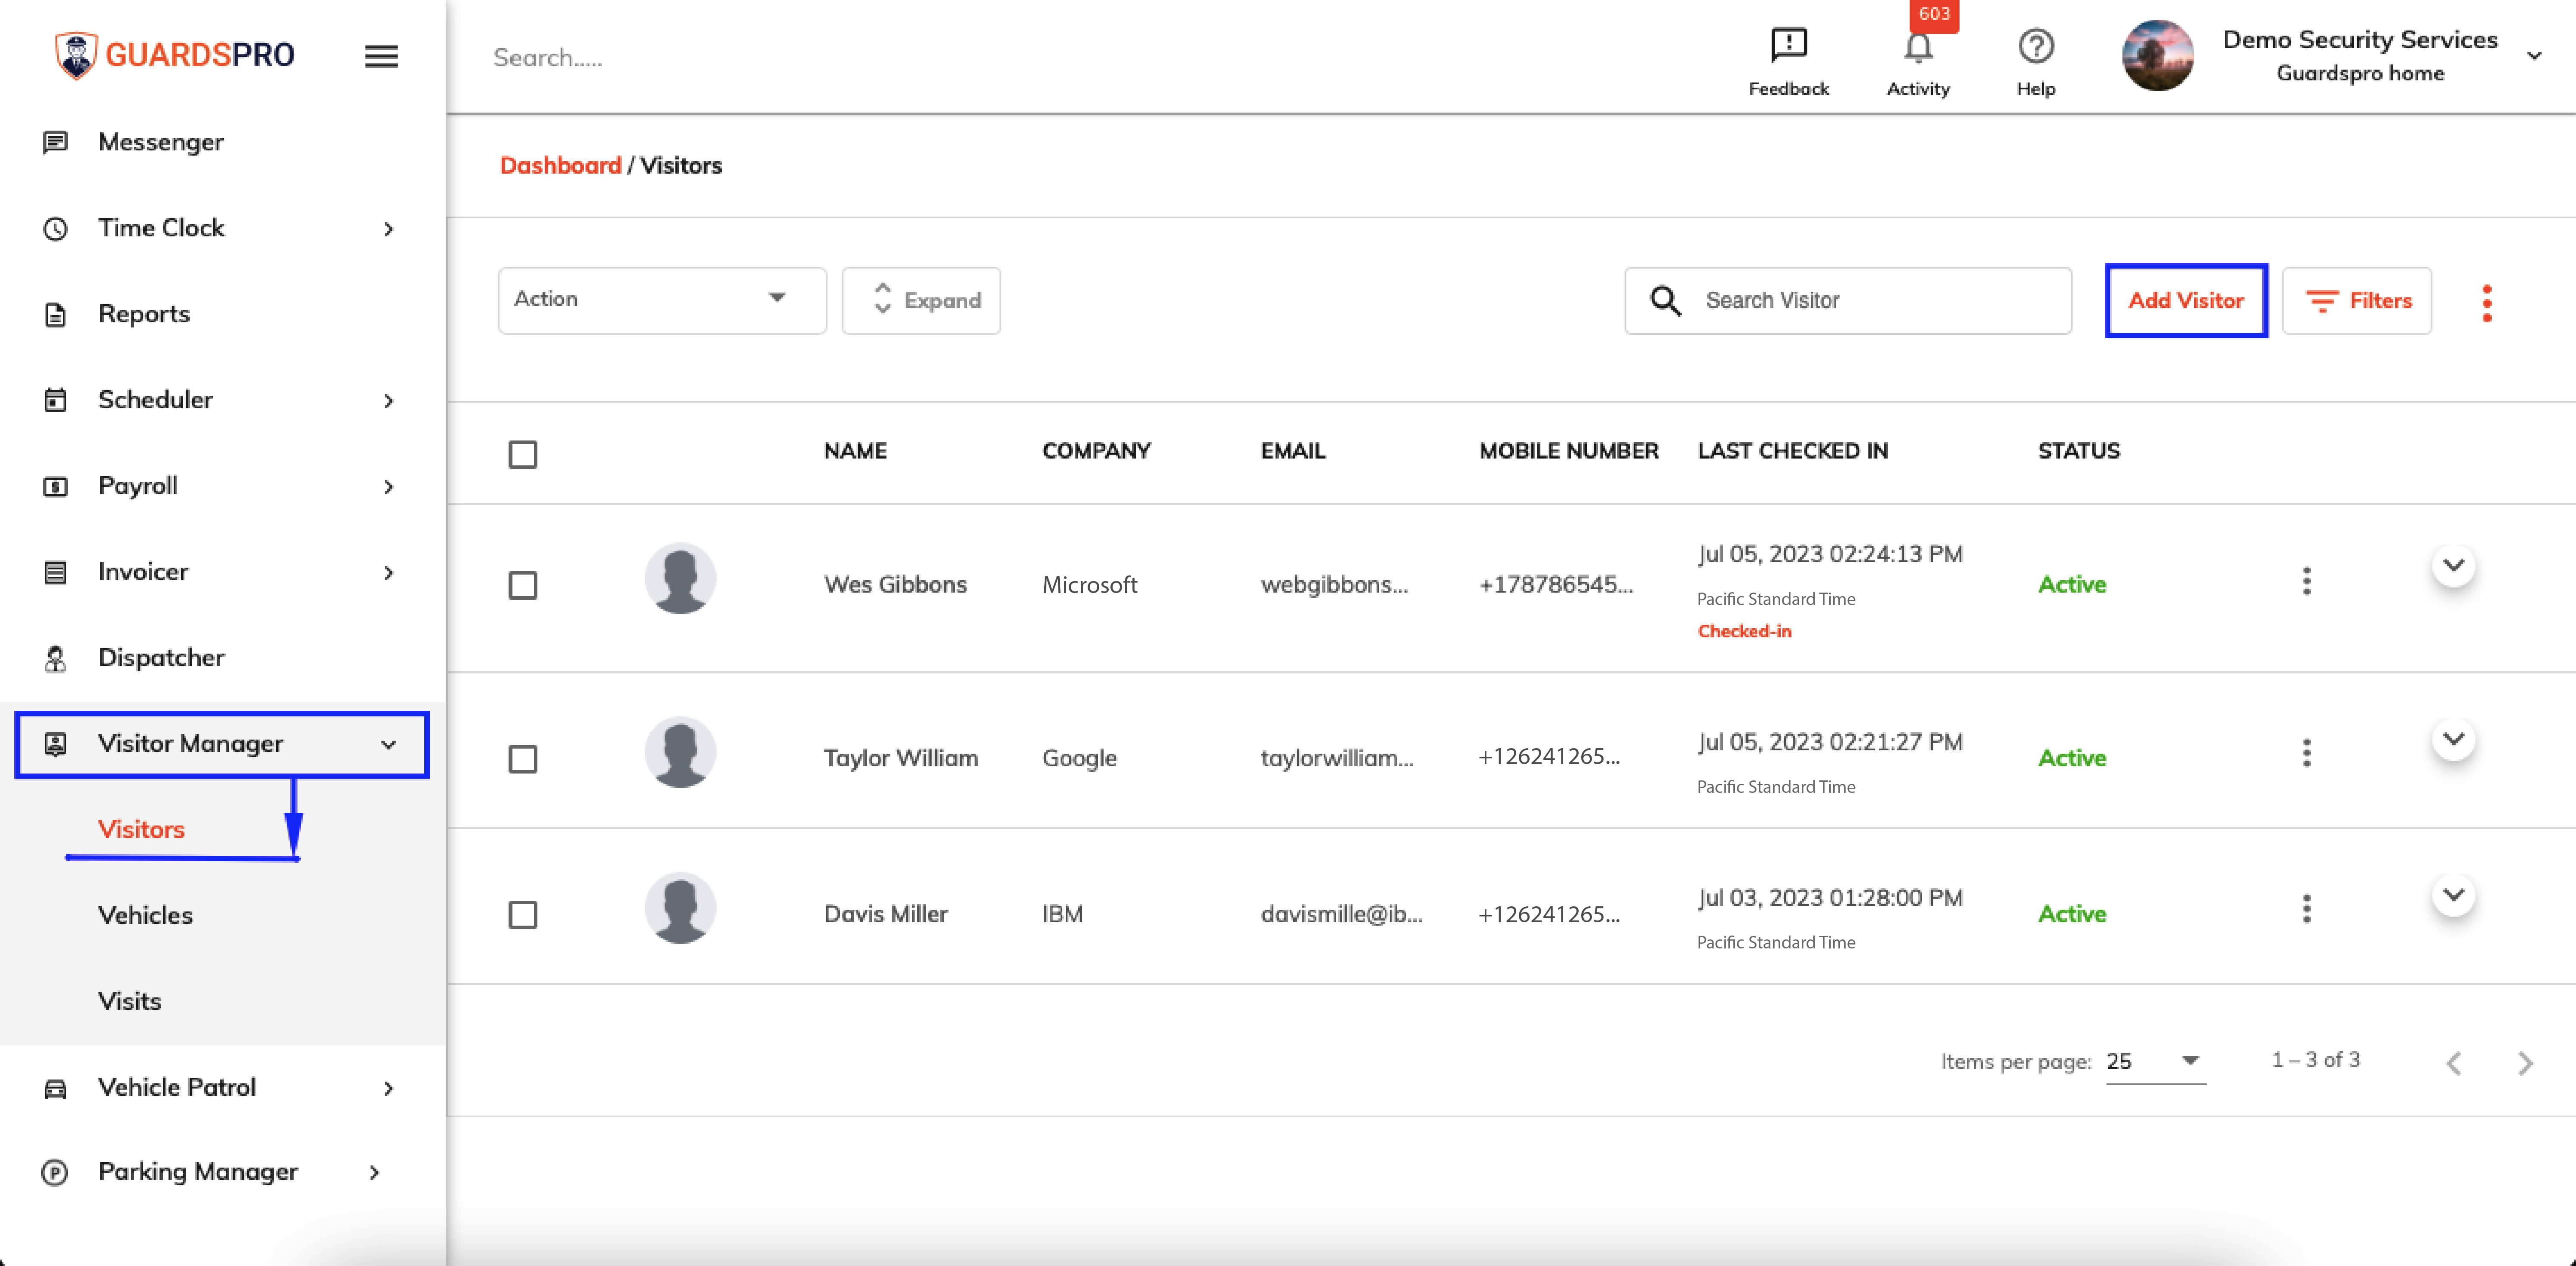Expand the Payroll submenu arrow
Screen dimensions: 2576x1266
(388, 488)
